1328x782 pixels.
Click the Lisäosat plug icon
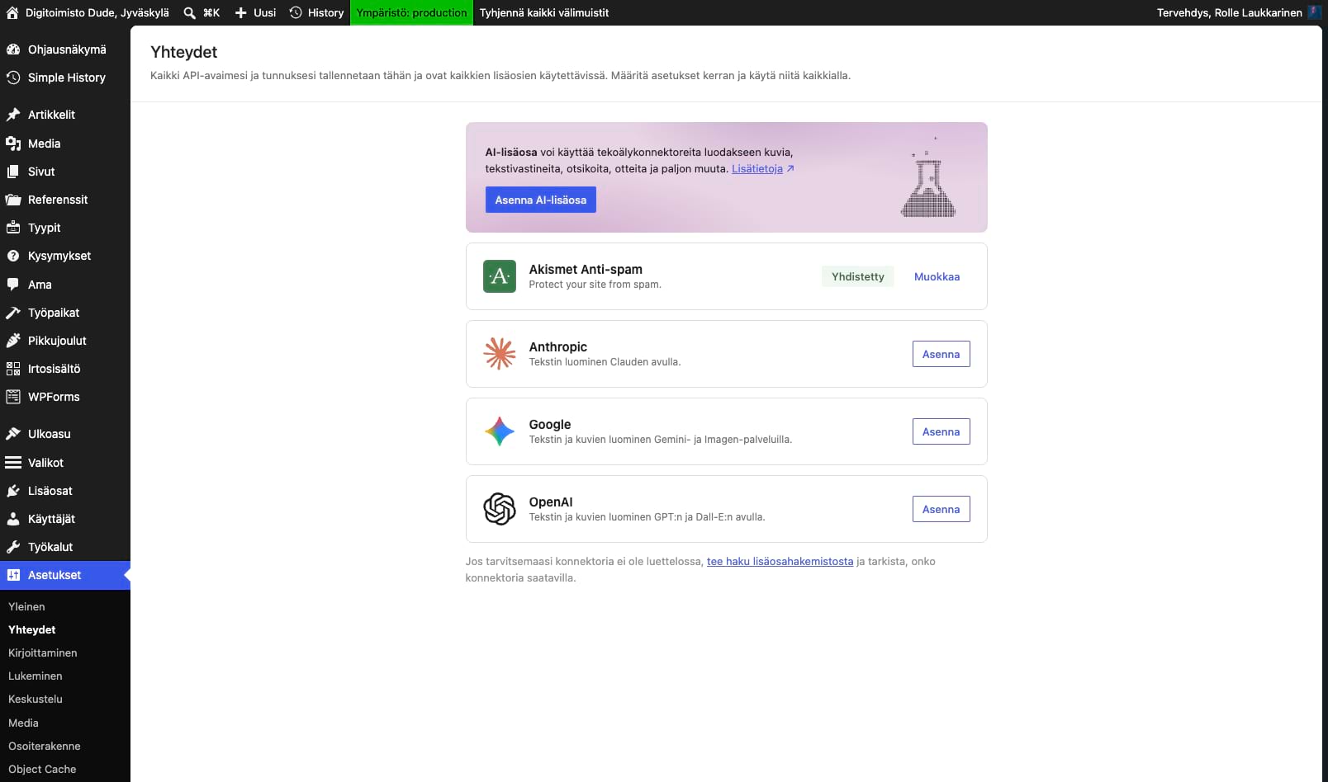tap(13, 491)
